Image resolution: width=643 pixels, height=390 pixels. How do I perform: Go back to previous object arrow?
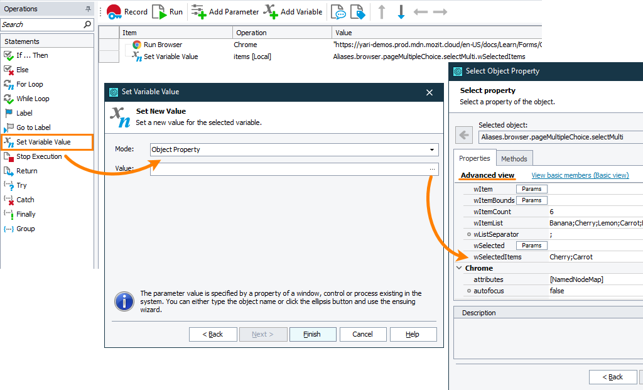465,135
